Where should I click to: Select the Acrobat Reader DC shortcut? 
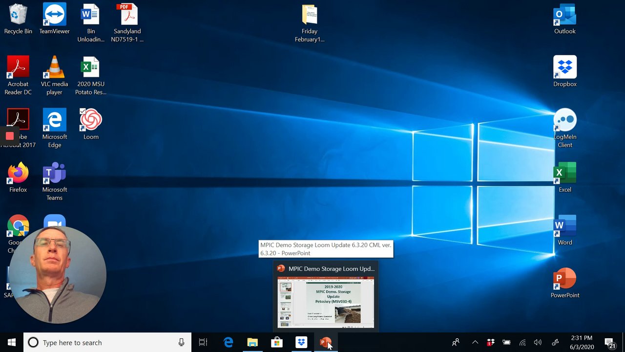click(18, 75)
